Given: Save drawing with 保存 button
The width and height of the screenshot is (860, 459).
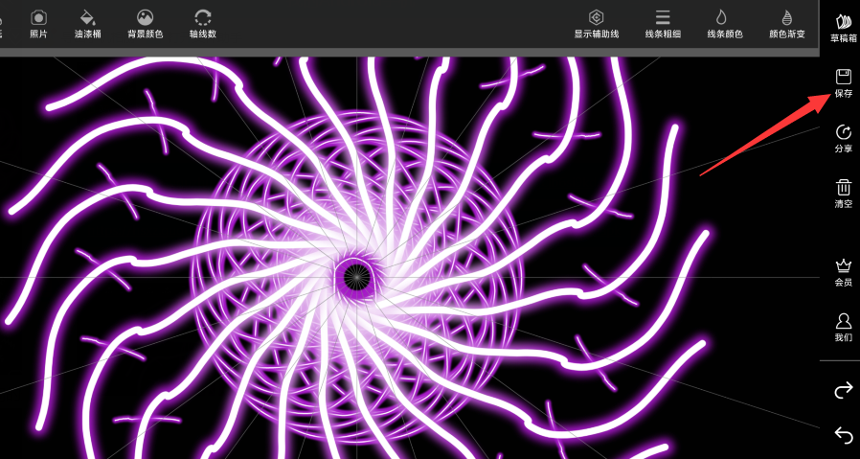Looking at the screenshot, I should [x=843, y=83].
